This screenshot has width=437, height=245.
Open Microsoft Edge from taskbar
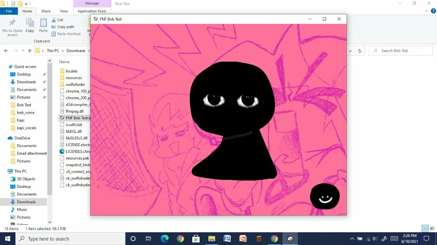tap(165, 239)
